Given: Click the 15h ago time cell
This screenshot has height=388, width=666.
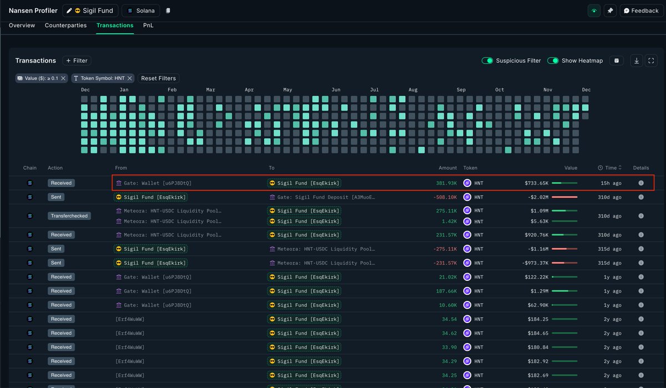Looking at the screenshot, I should click(611, 183).
